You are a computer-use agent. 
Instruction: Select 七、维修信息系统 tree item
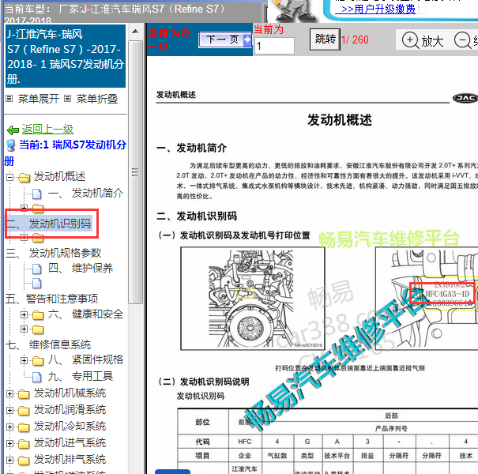48,344
